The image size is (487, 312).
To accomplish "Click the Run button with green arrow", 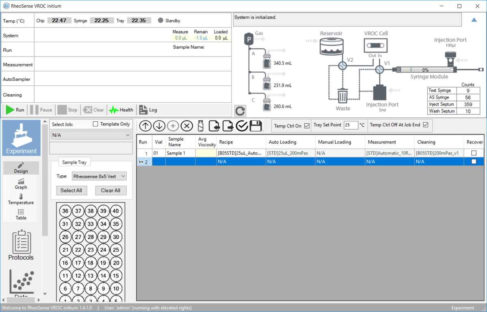I will (15, 110).
